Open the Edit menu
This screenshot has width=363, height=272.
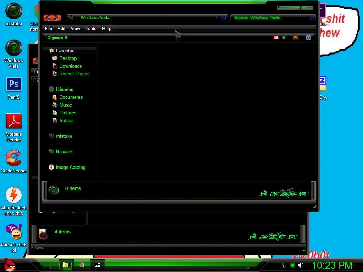[61, 28]
